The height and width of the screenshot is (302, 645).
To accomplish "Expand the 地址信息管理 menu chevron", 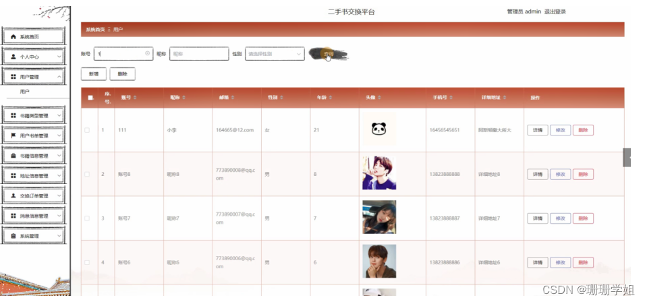I will [59, 175].
